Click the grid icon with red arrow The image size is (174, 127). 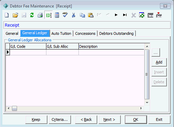pos(159,15)
